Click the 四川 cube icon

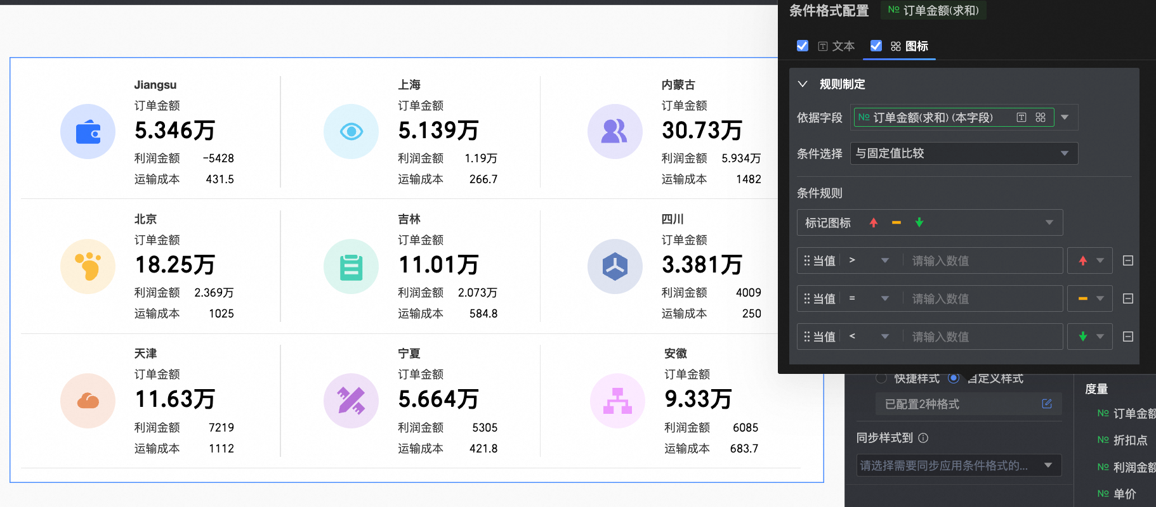click(615, 266)
